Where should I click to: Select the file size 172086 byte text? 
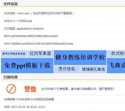24,21
